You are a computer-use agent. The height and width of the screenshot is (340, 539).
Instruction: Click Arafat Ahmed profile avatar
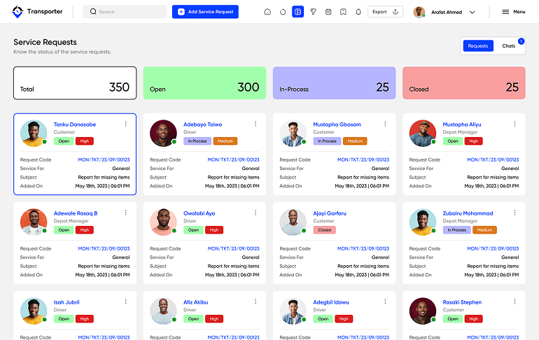coord(419,12)
